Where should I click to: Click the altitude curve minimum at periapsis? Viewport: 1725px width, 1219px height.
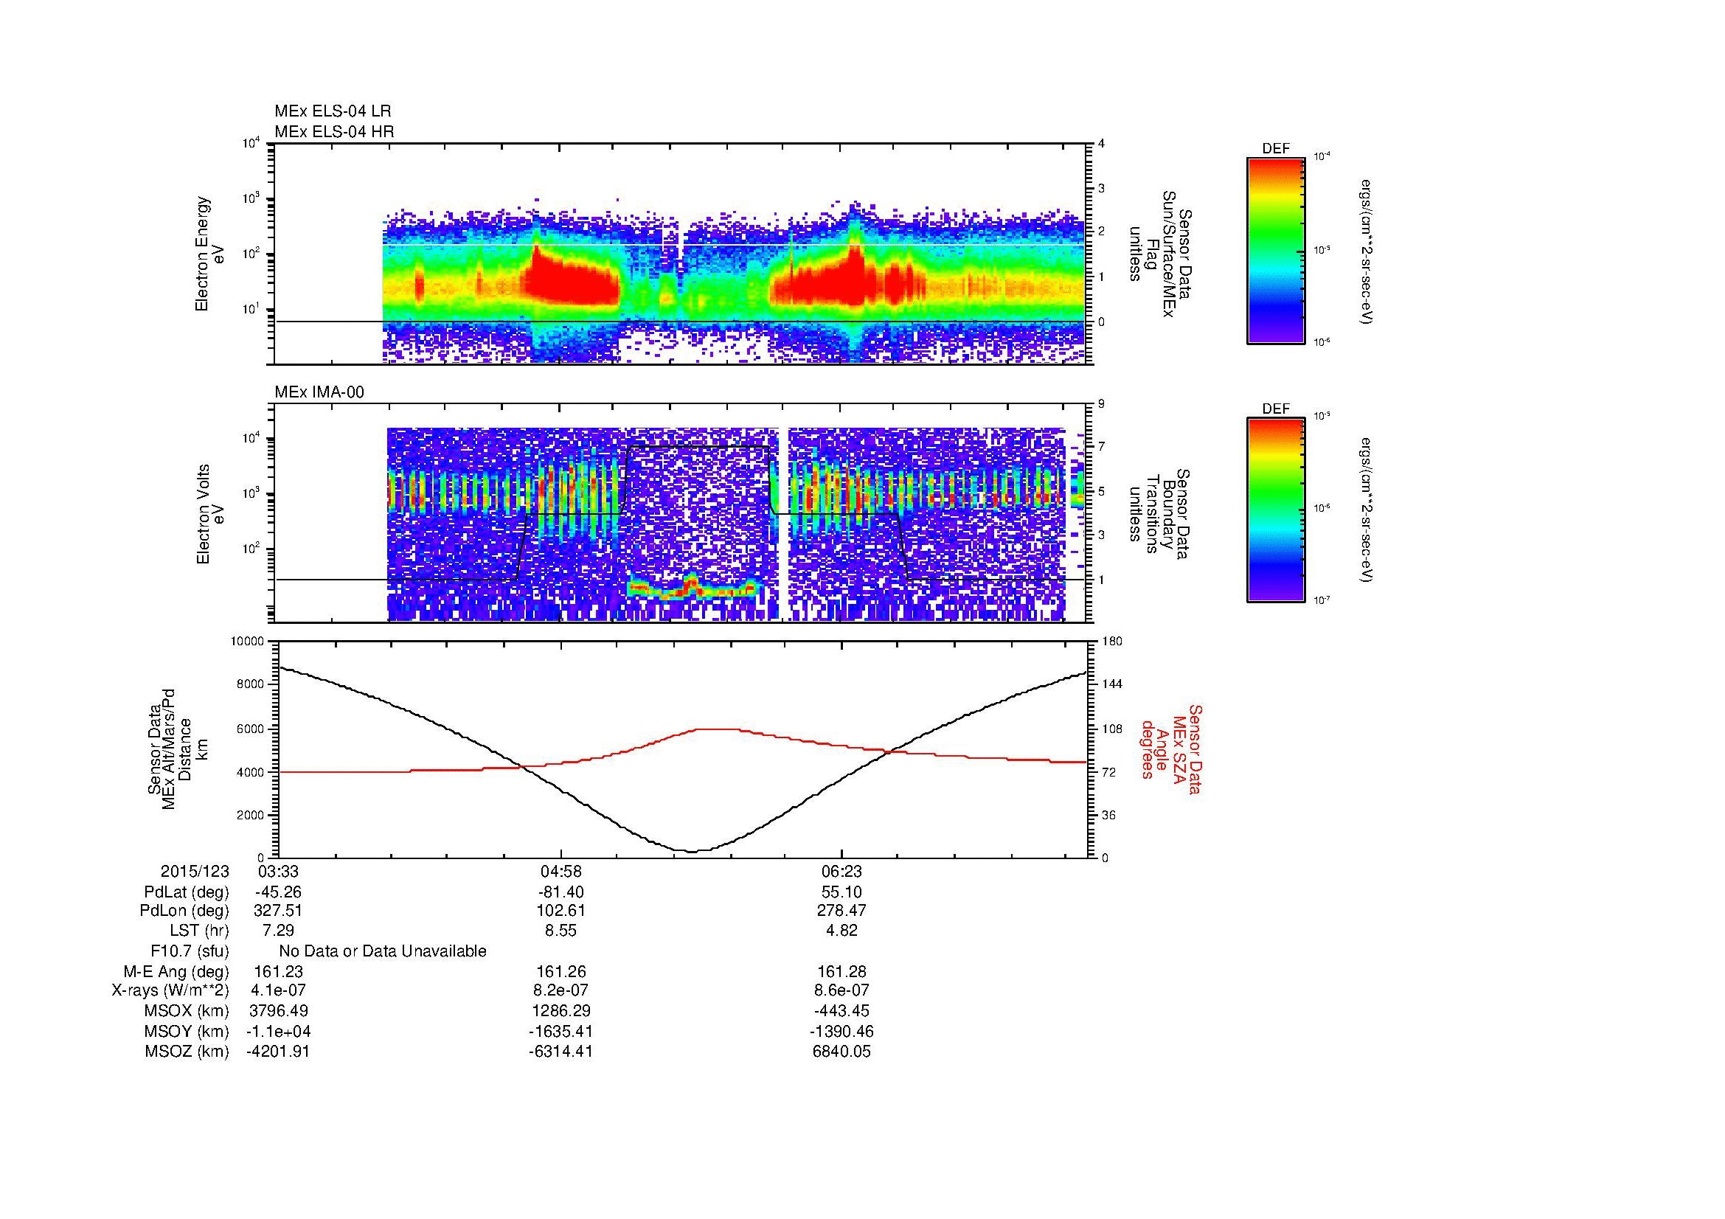click(x=692, y=851)
